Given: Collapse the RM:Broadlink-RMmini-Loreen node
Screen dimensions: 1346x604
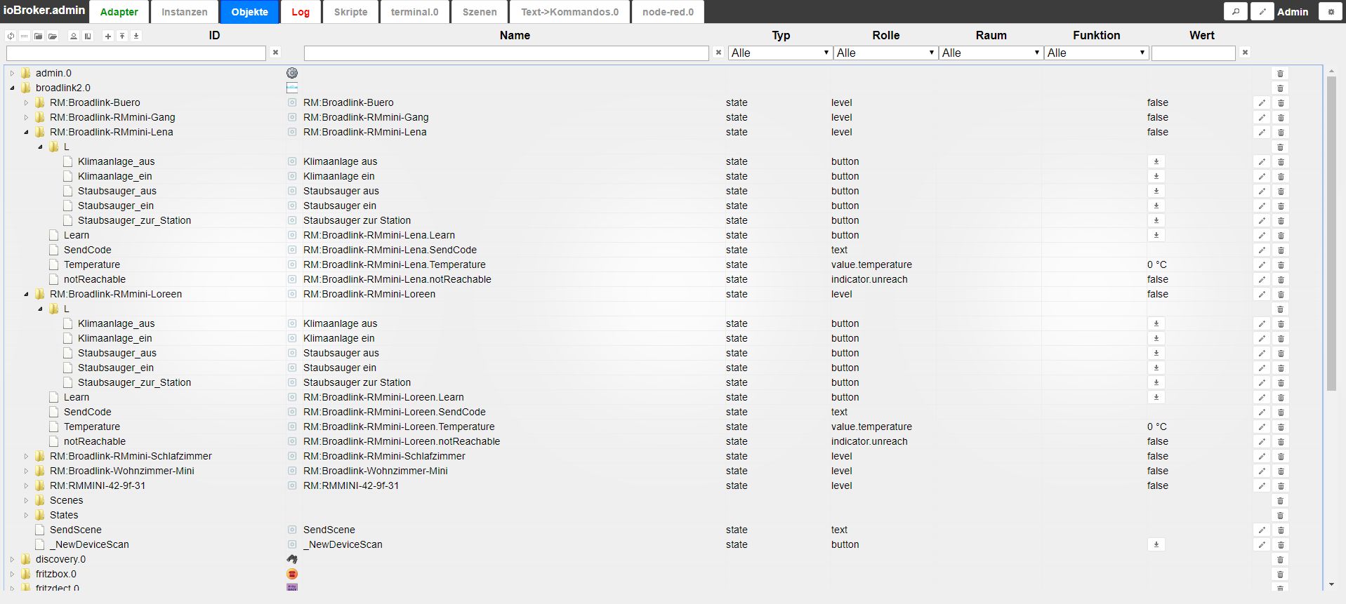Looking at the screenshot, I should 26,294.
